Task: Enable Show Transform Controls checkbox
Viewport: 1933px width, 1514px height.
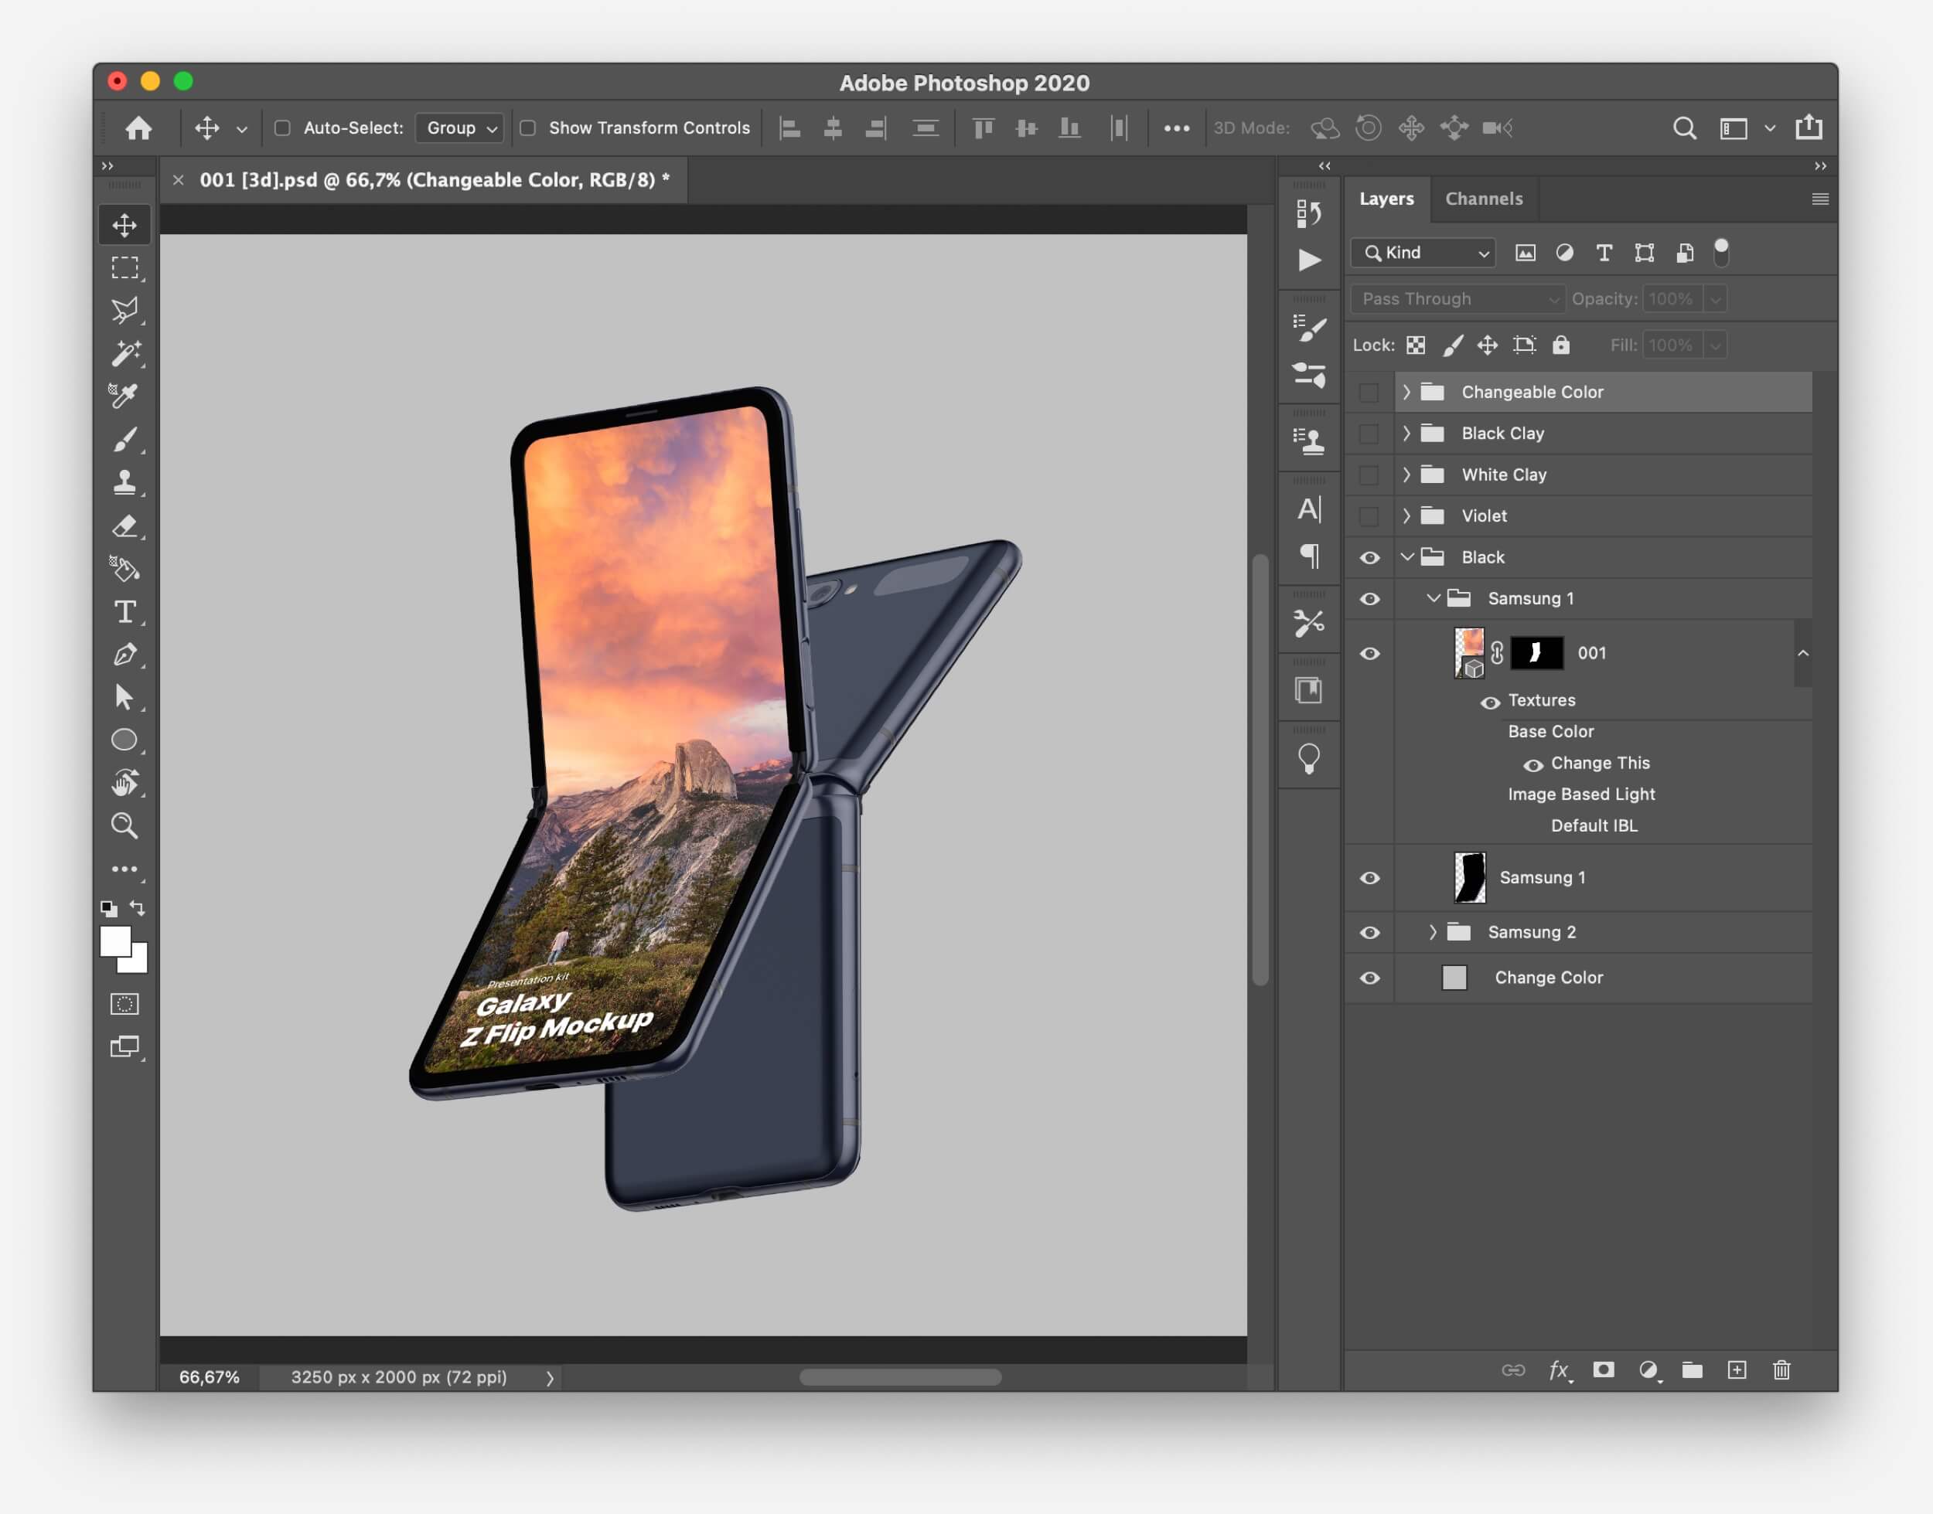Action: [x=527, y=128]
